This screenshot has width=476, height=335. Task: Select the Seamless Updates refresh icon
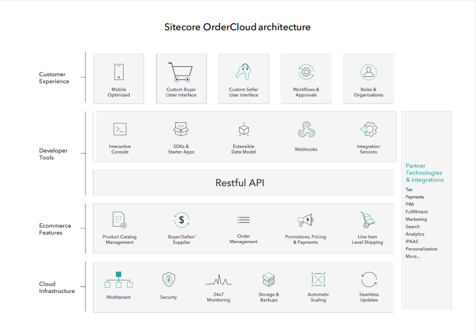(x=369, y=279)
